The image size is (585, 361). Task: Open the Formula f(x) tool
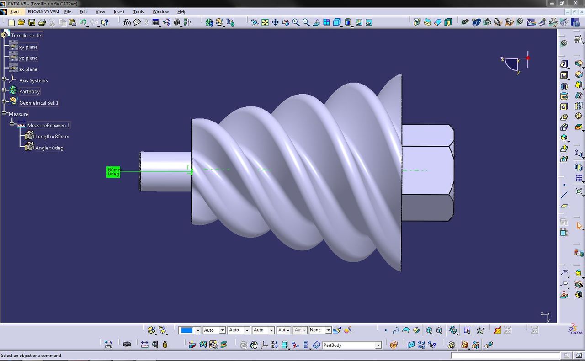pyautogui.click(x=127, y=22)
